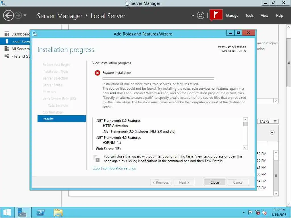The height and width of the screenshot is (218, 291).
Task: Click the Close button in wizard
Action: pos(215,182)
